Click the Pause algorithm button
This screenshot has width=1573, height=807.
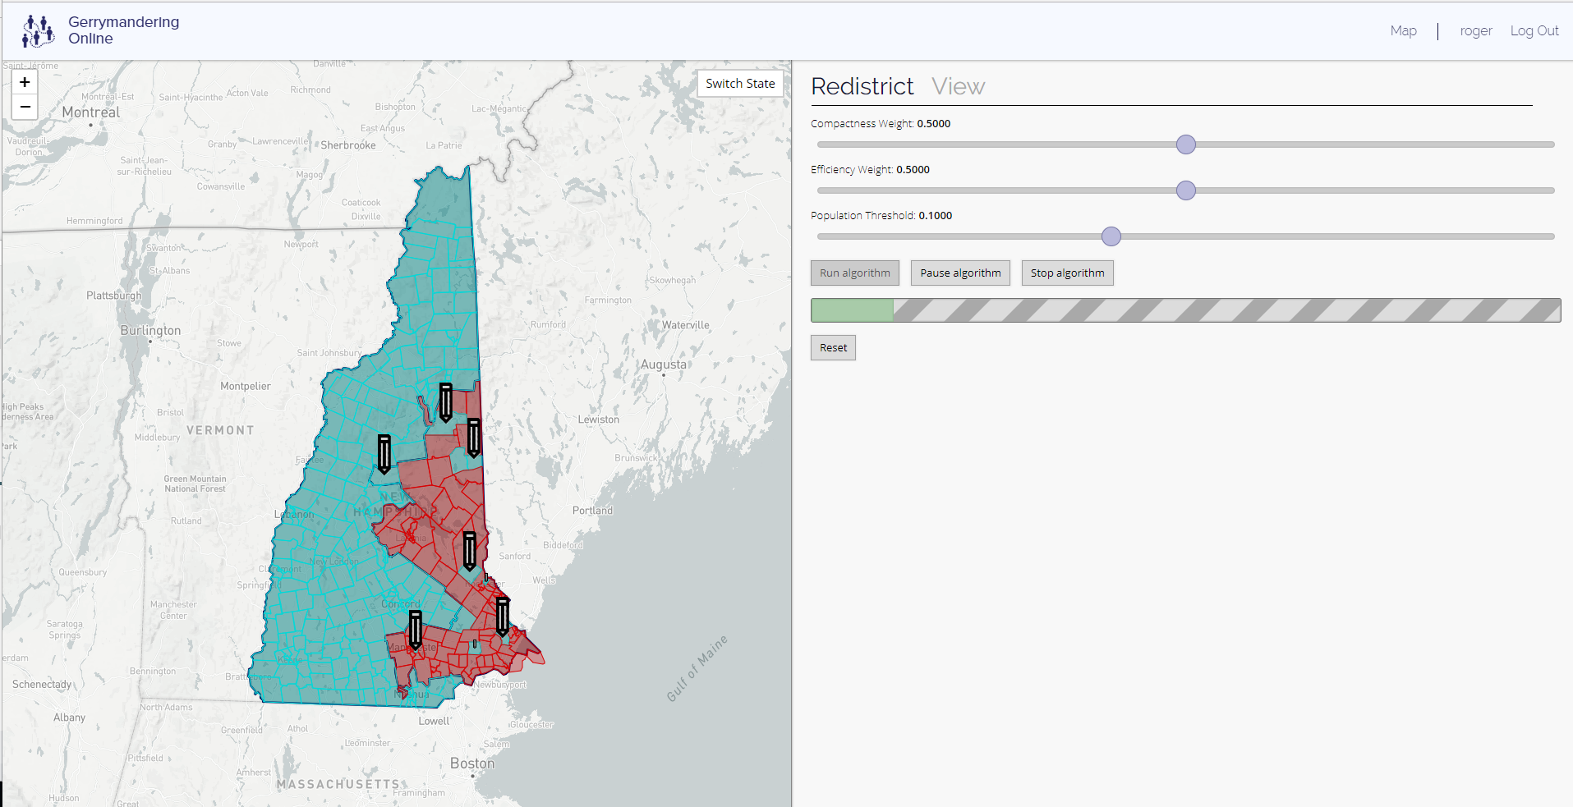(960, 273)
